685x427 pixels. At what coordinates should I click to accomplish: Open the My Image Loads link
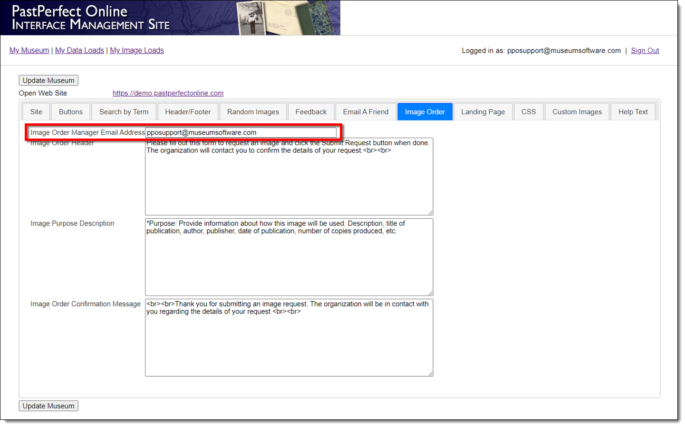click(137, 50)
